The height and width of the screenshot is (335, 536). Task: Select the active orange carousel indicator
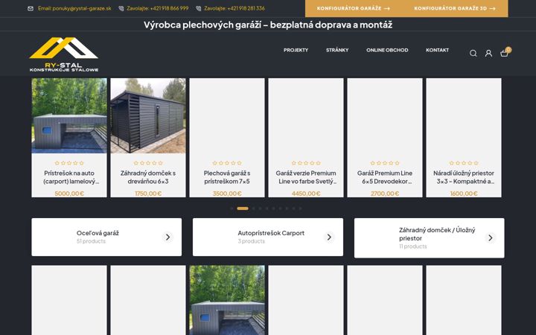(x=243, y=208)
